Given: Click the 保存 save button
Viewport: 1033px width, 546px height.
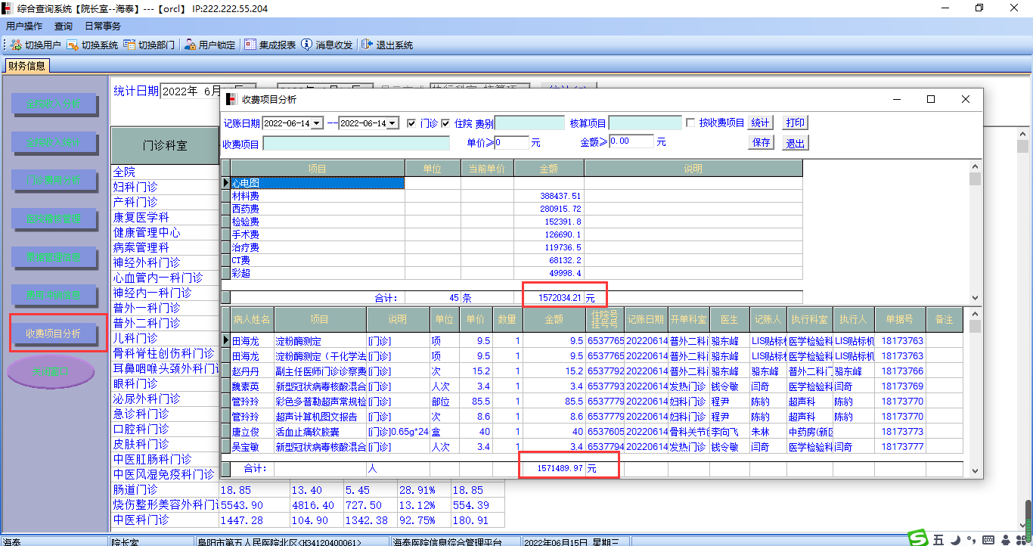Looking at the screenshot, I should coord(761,142).
